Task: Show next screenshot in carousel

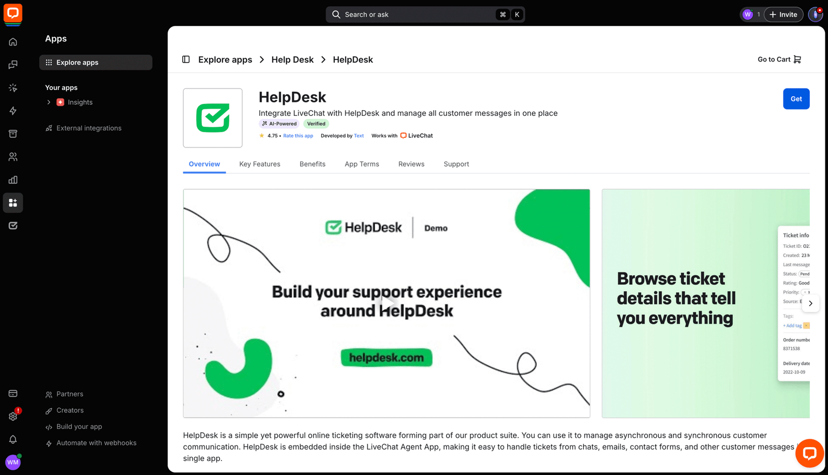Action: (x=810, y=304)
